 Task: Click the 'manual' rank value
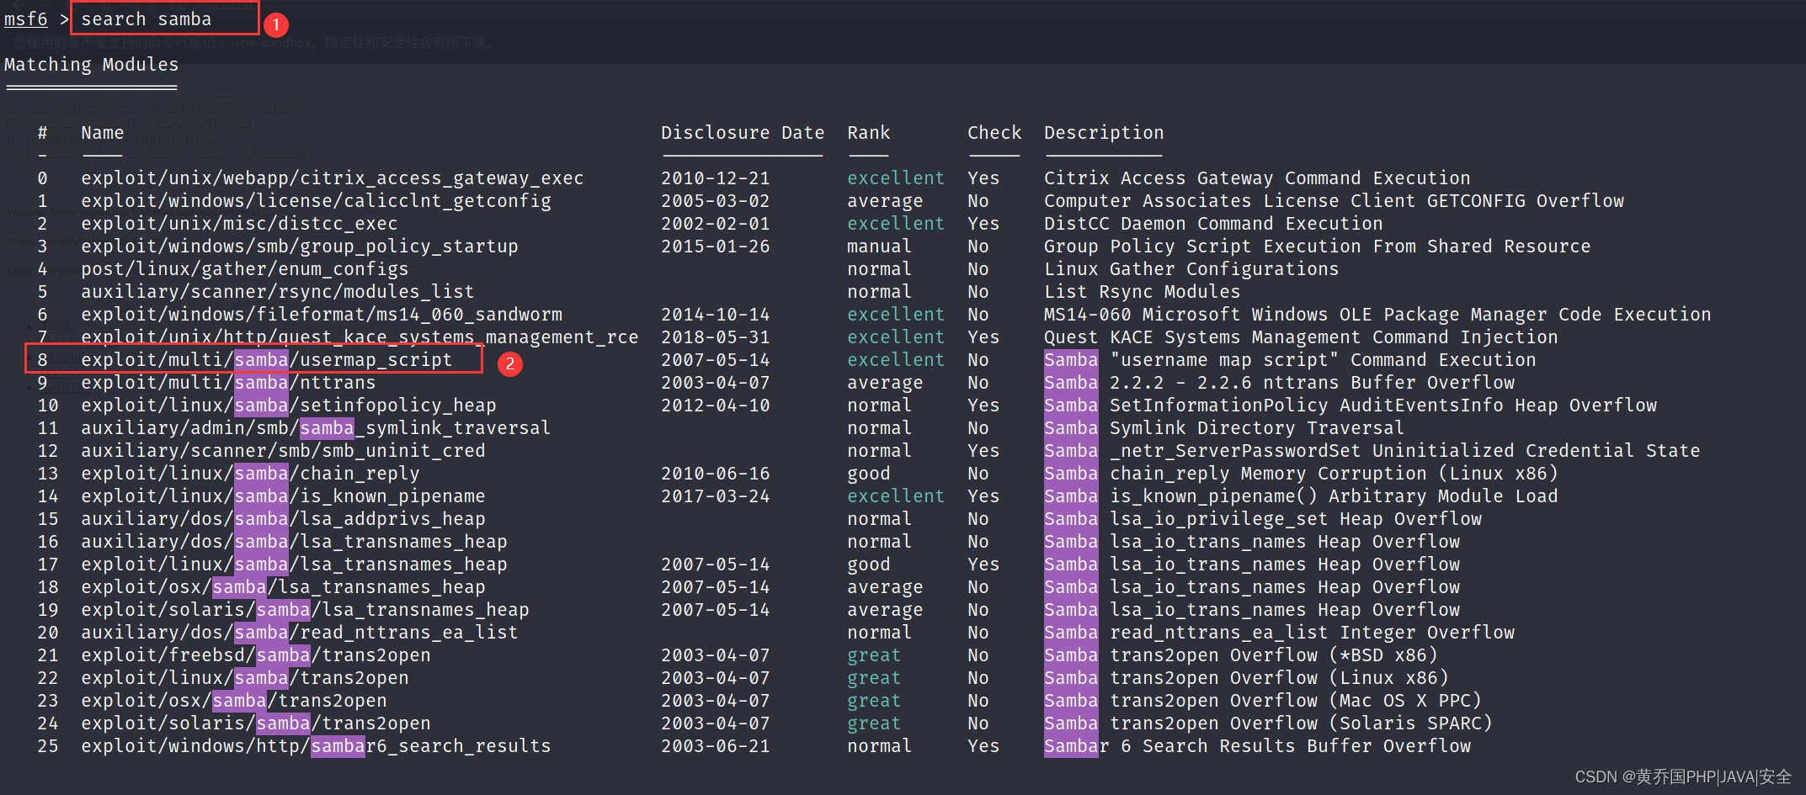(x=879, y=246)
